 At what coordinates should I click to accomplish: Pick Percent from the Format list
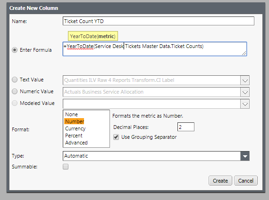point(74,136)
